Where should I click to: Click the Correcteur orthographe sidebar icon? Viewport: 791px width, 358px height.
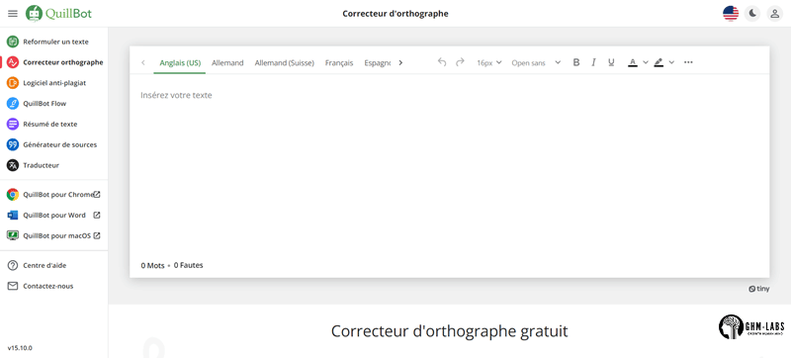click(x=13, y=62)
